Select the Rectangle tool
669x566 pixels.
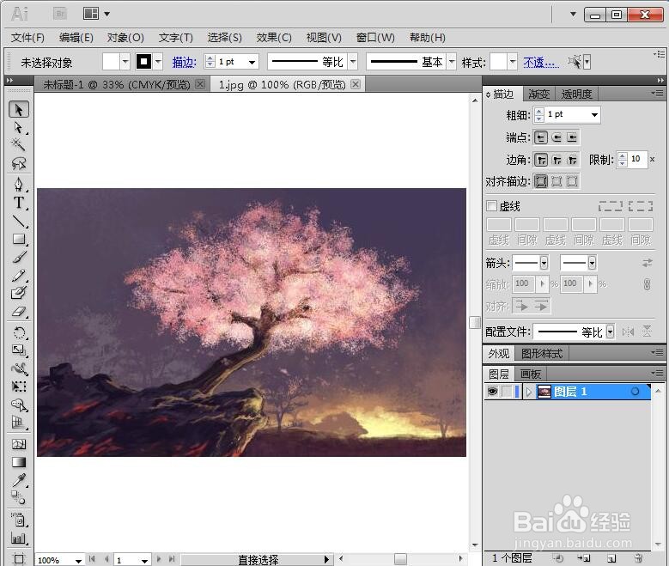tap(19, 239)
